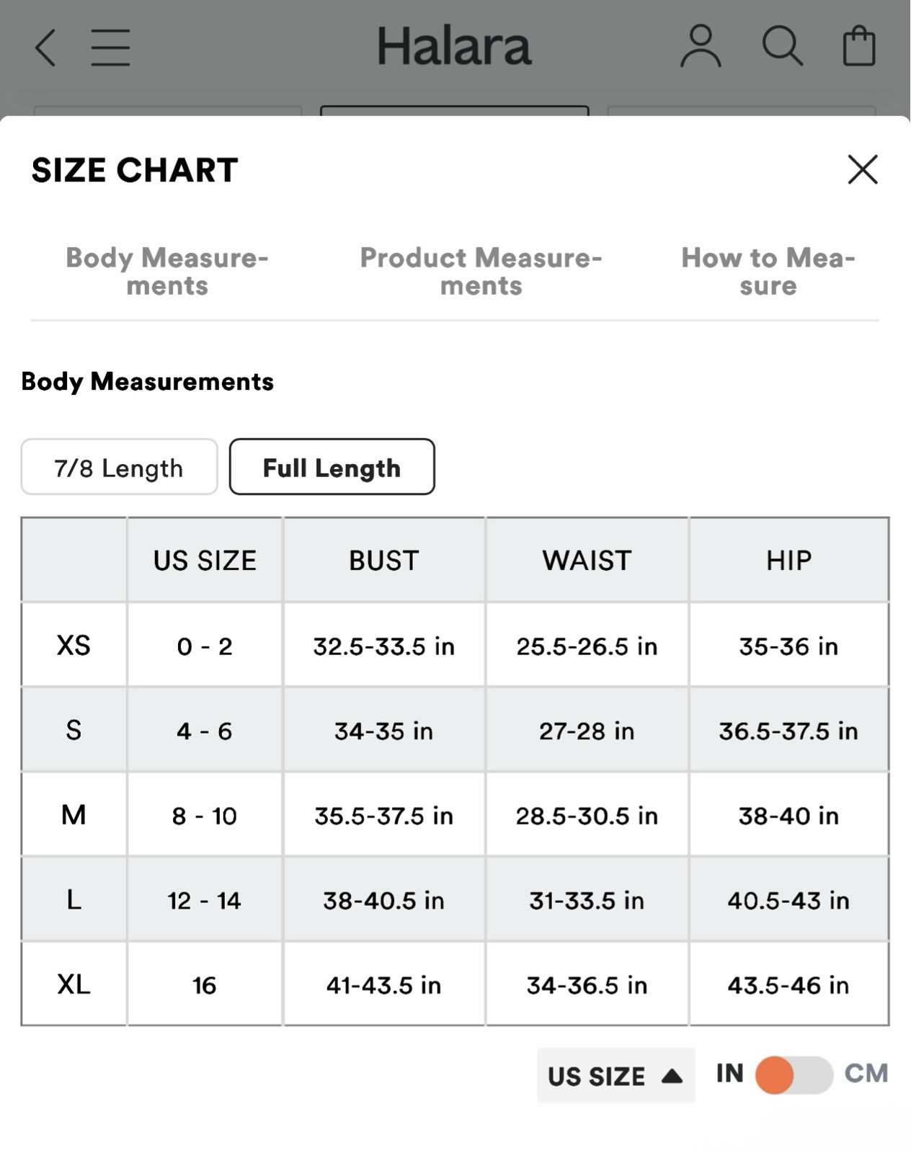Tap the Halara logo
This screenshot has height=1153, width=911.
click(454, 47)
